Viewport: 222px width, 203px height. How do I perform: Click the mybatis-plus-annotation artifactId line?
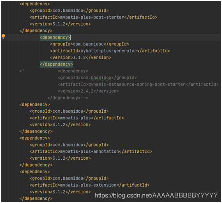pyautogui.click(x=91, y=152)
